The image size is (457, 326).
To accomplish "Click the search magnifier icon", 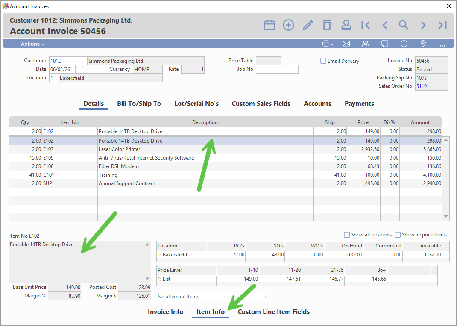I will click(404, 25).
